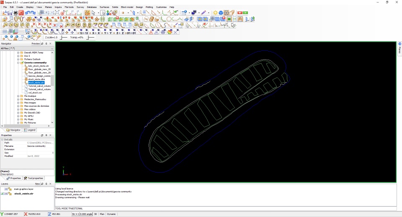Screen dimensions: 402x217
Task: Select the Navigator tab button
Action: (13, 130)
